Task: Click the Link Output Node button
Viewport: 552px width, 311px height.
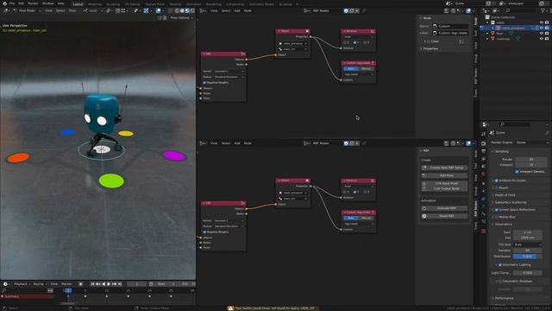Action: coord(445,188)
